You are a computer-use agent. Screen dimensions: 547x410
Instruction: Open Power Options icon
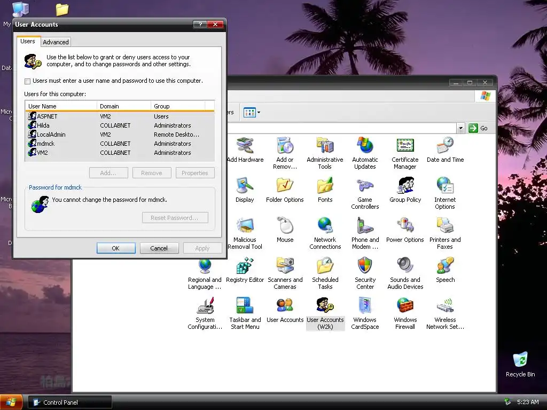point(405,230)
